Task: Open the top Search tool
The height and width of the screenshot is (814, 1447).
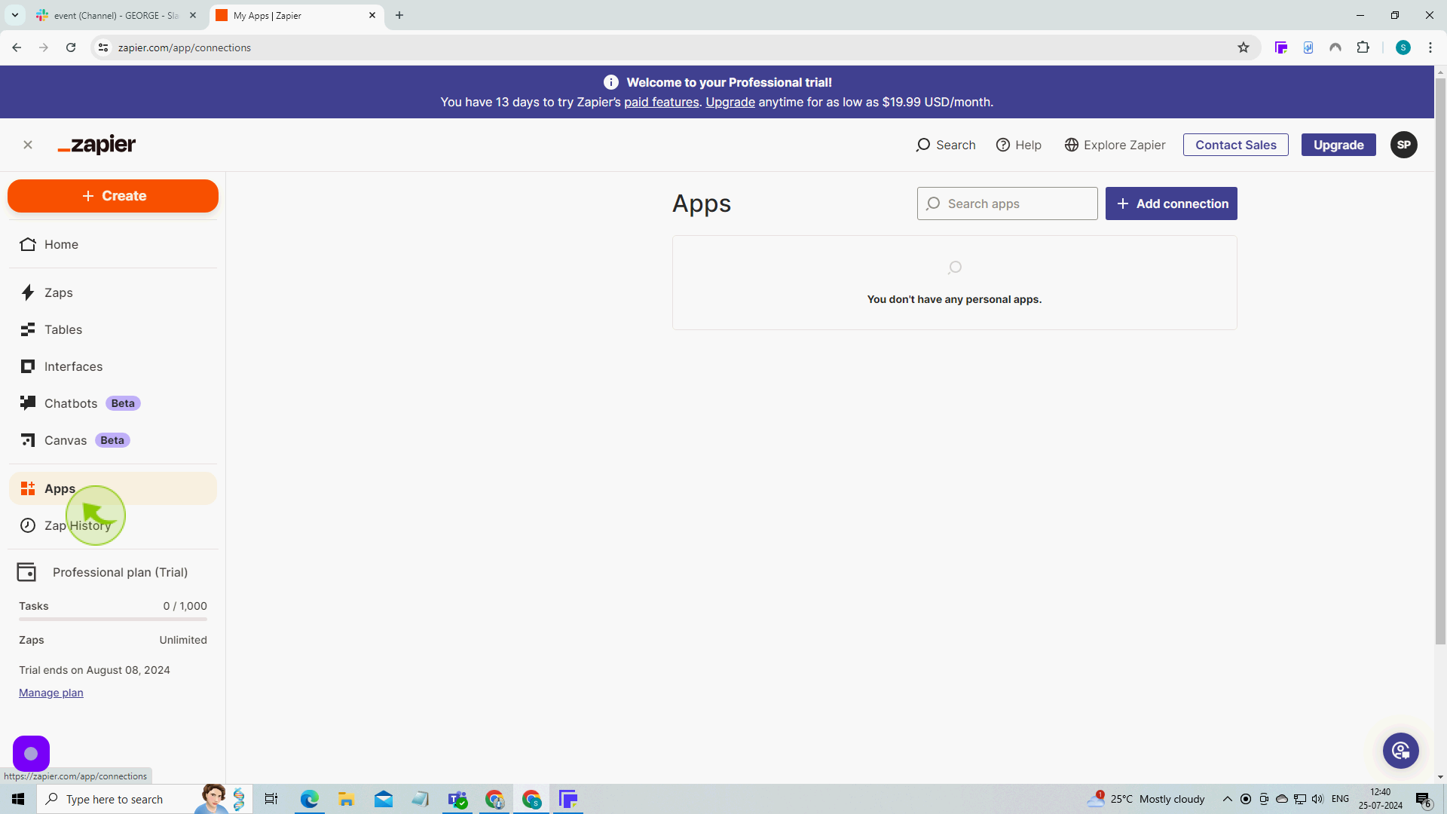Action: tap(945, 145)
